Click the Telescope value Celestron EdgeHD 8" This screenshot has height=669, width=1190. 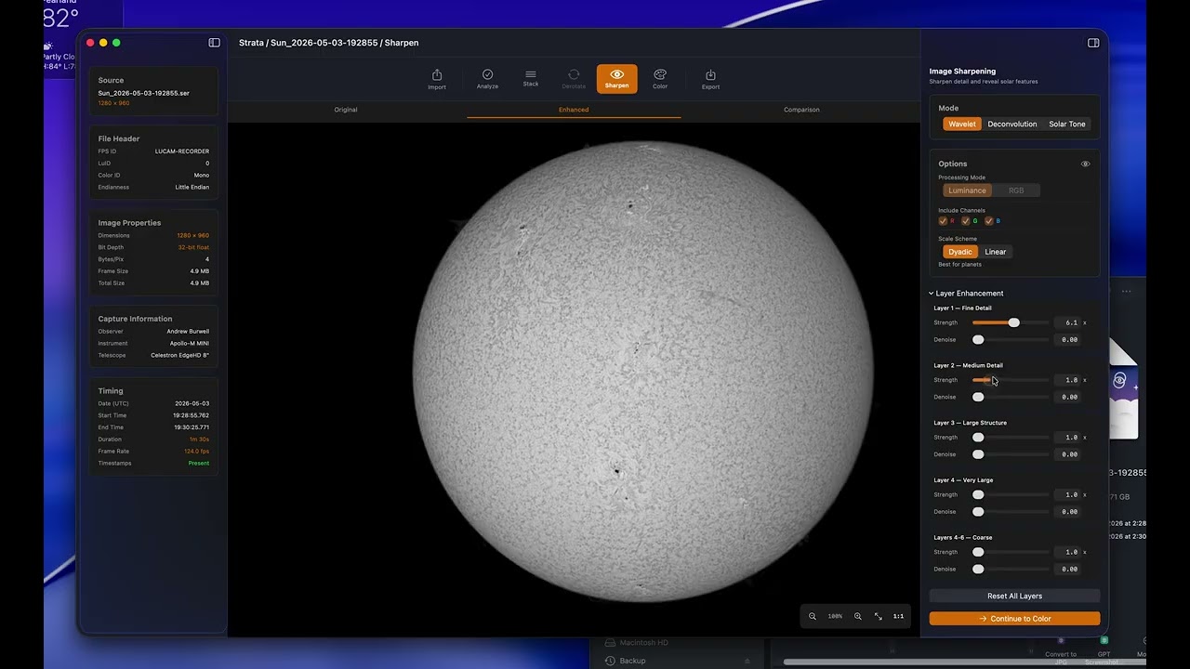[x=180, y=356]
